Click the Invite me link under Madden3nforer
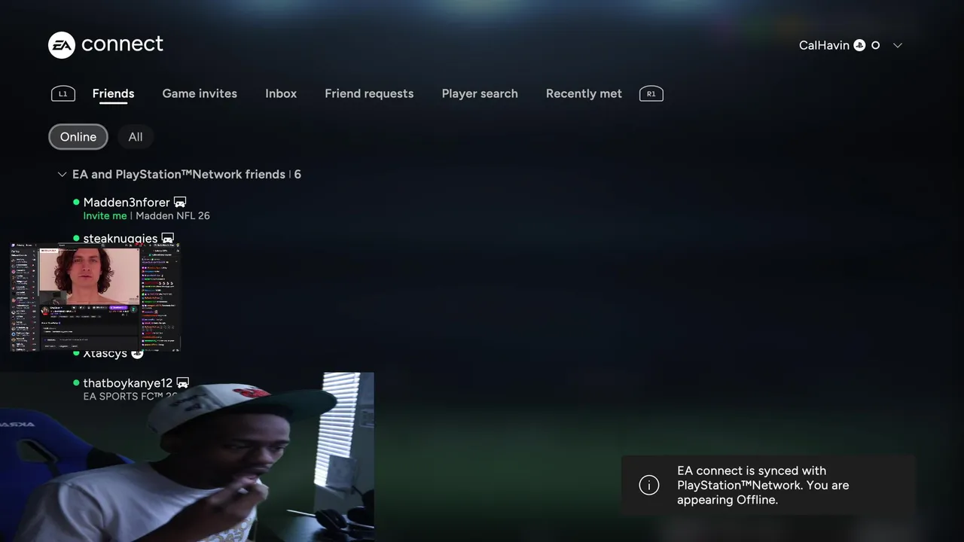 [105, 216]
